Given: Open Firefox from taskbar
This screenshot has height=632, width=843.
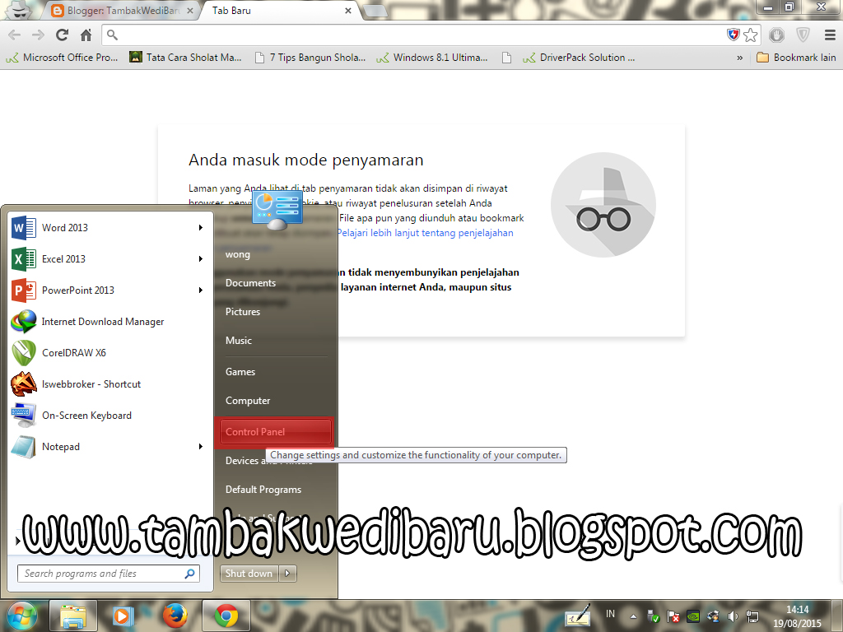Looking at the screenshot, I should click(175, 616).
